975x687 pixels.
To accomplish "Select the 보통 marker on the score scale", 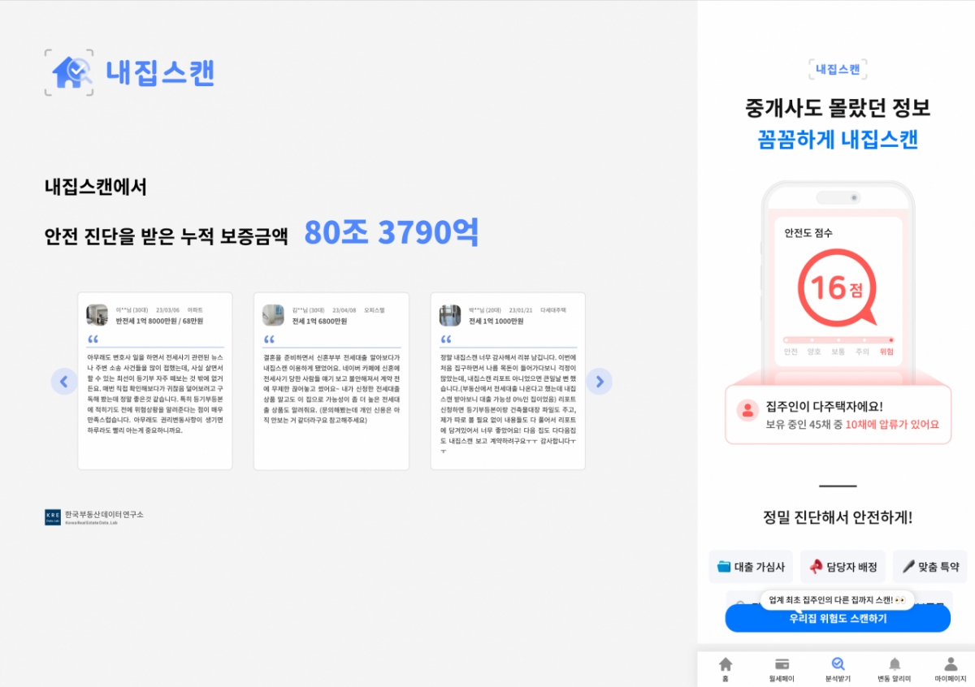I will pyautogui.click(x=838, y=340).
